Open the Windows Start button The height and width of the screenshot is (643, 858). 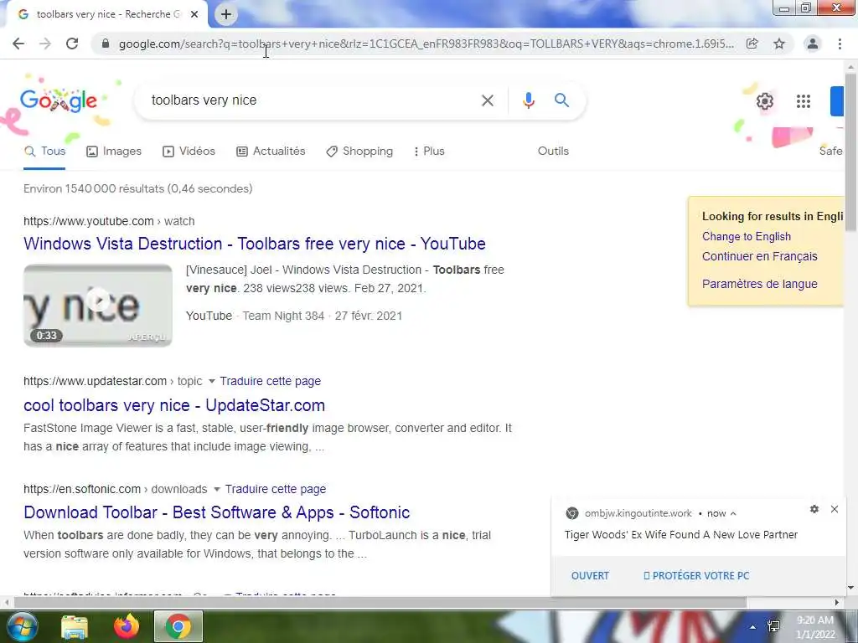coord(22,626)
